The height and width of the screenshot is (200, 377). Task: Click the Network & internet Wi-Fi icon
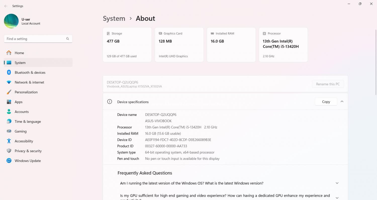9,82
